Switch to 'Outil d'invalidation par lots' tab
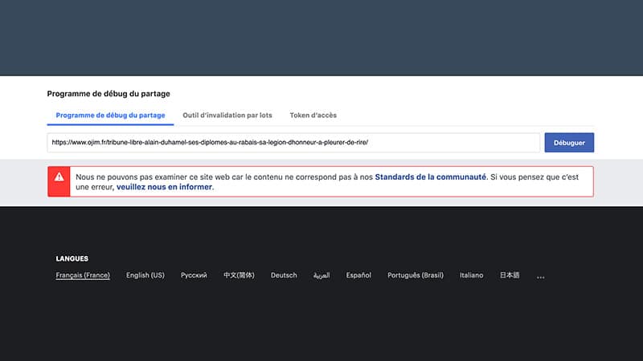Image resolution: width=643 pixels, height=361 pixels. (x=227, y=116)
